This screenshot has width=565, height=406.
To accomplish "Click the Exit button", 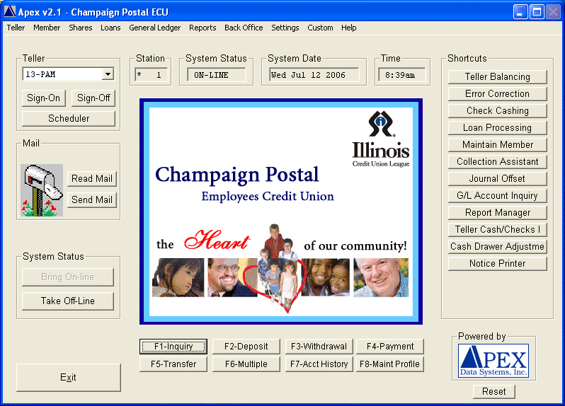I will (69, 377).
